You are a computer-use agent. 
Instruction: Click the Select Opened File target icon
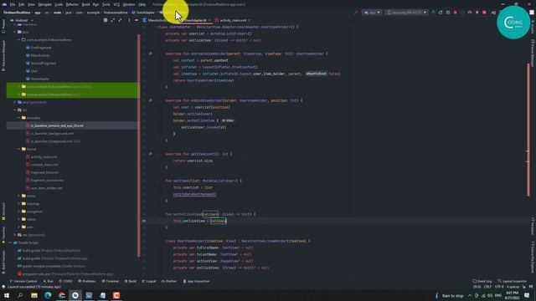(106, 20)
